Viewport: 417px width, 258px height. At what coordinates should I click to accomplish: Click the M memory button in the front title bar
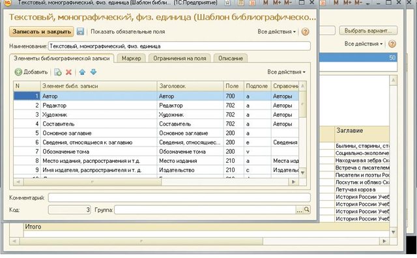point(265,3)
